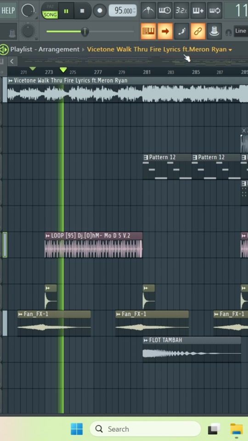Select the Pattern 12 clip starting at bar 281

(x=167, y=166)
